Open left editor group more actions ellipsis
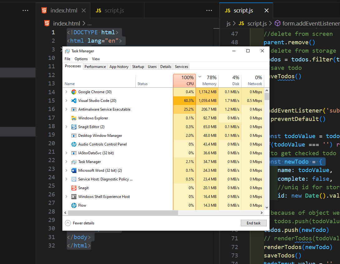 coord(209,10)
